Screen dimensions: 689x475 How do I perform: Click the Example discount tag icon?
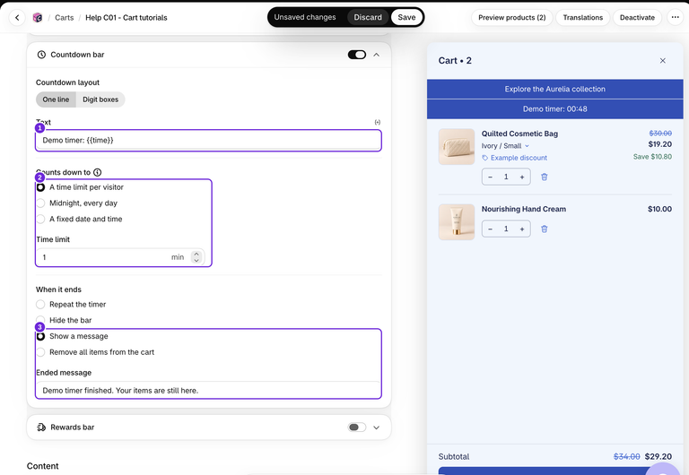click(x=485, y=158)
